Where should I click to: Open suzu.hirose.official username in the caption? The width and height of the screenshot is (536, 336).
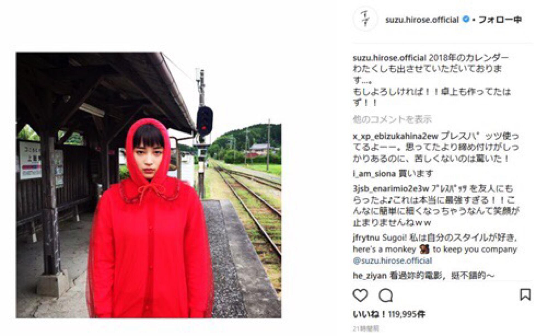click(x=389, y=58)
